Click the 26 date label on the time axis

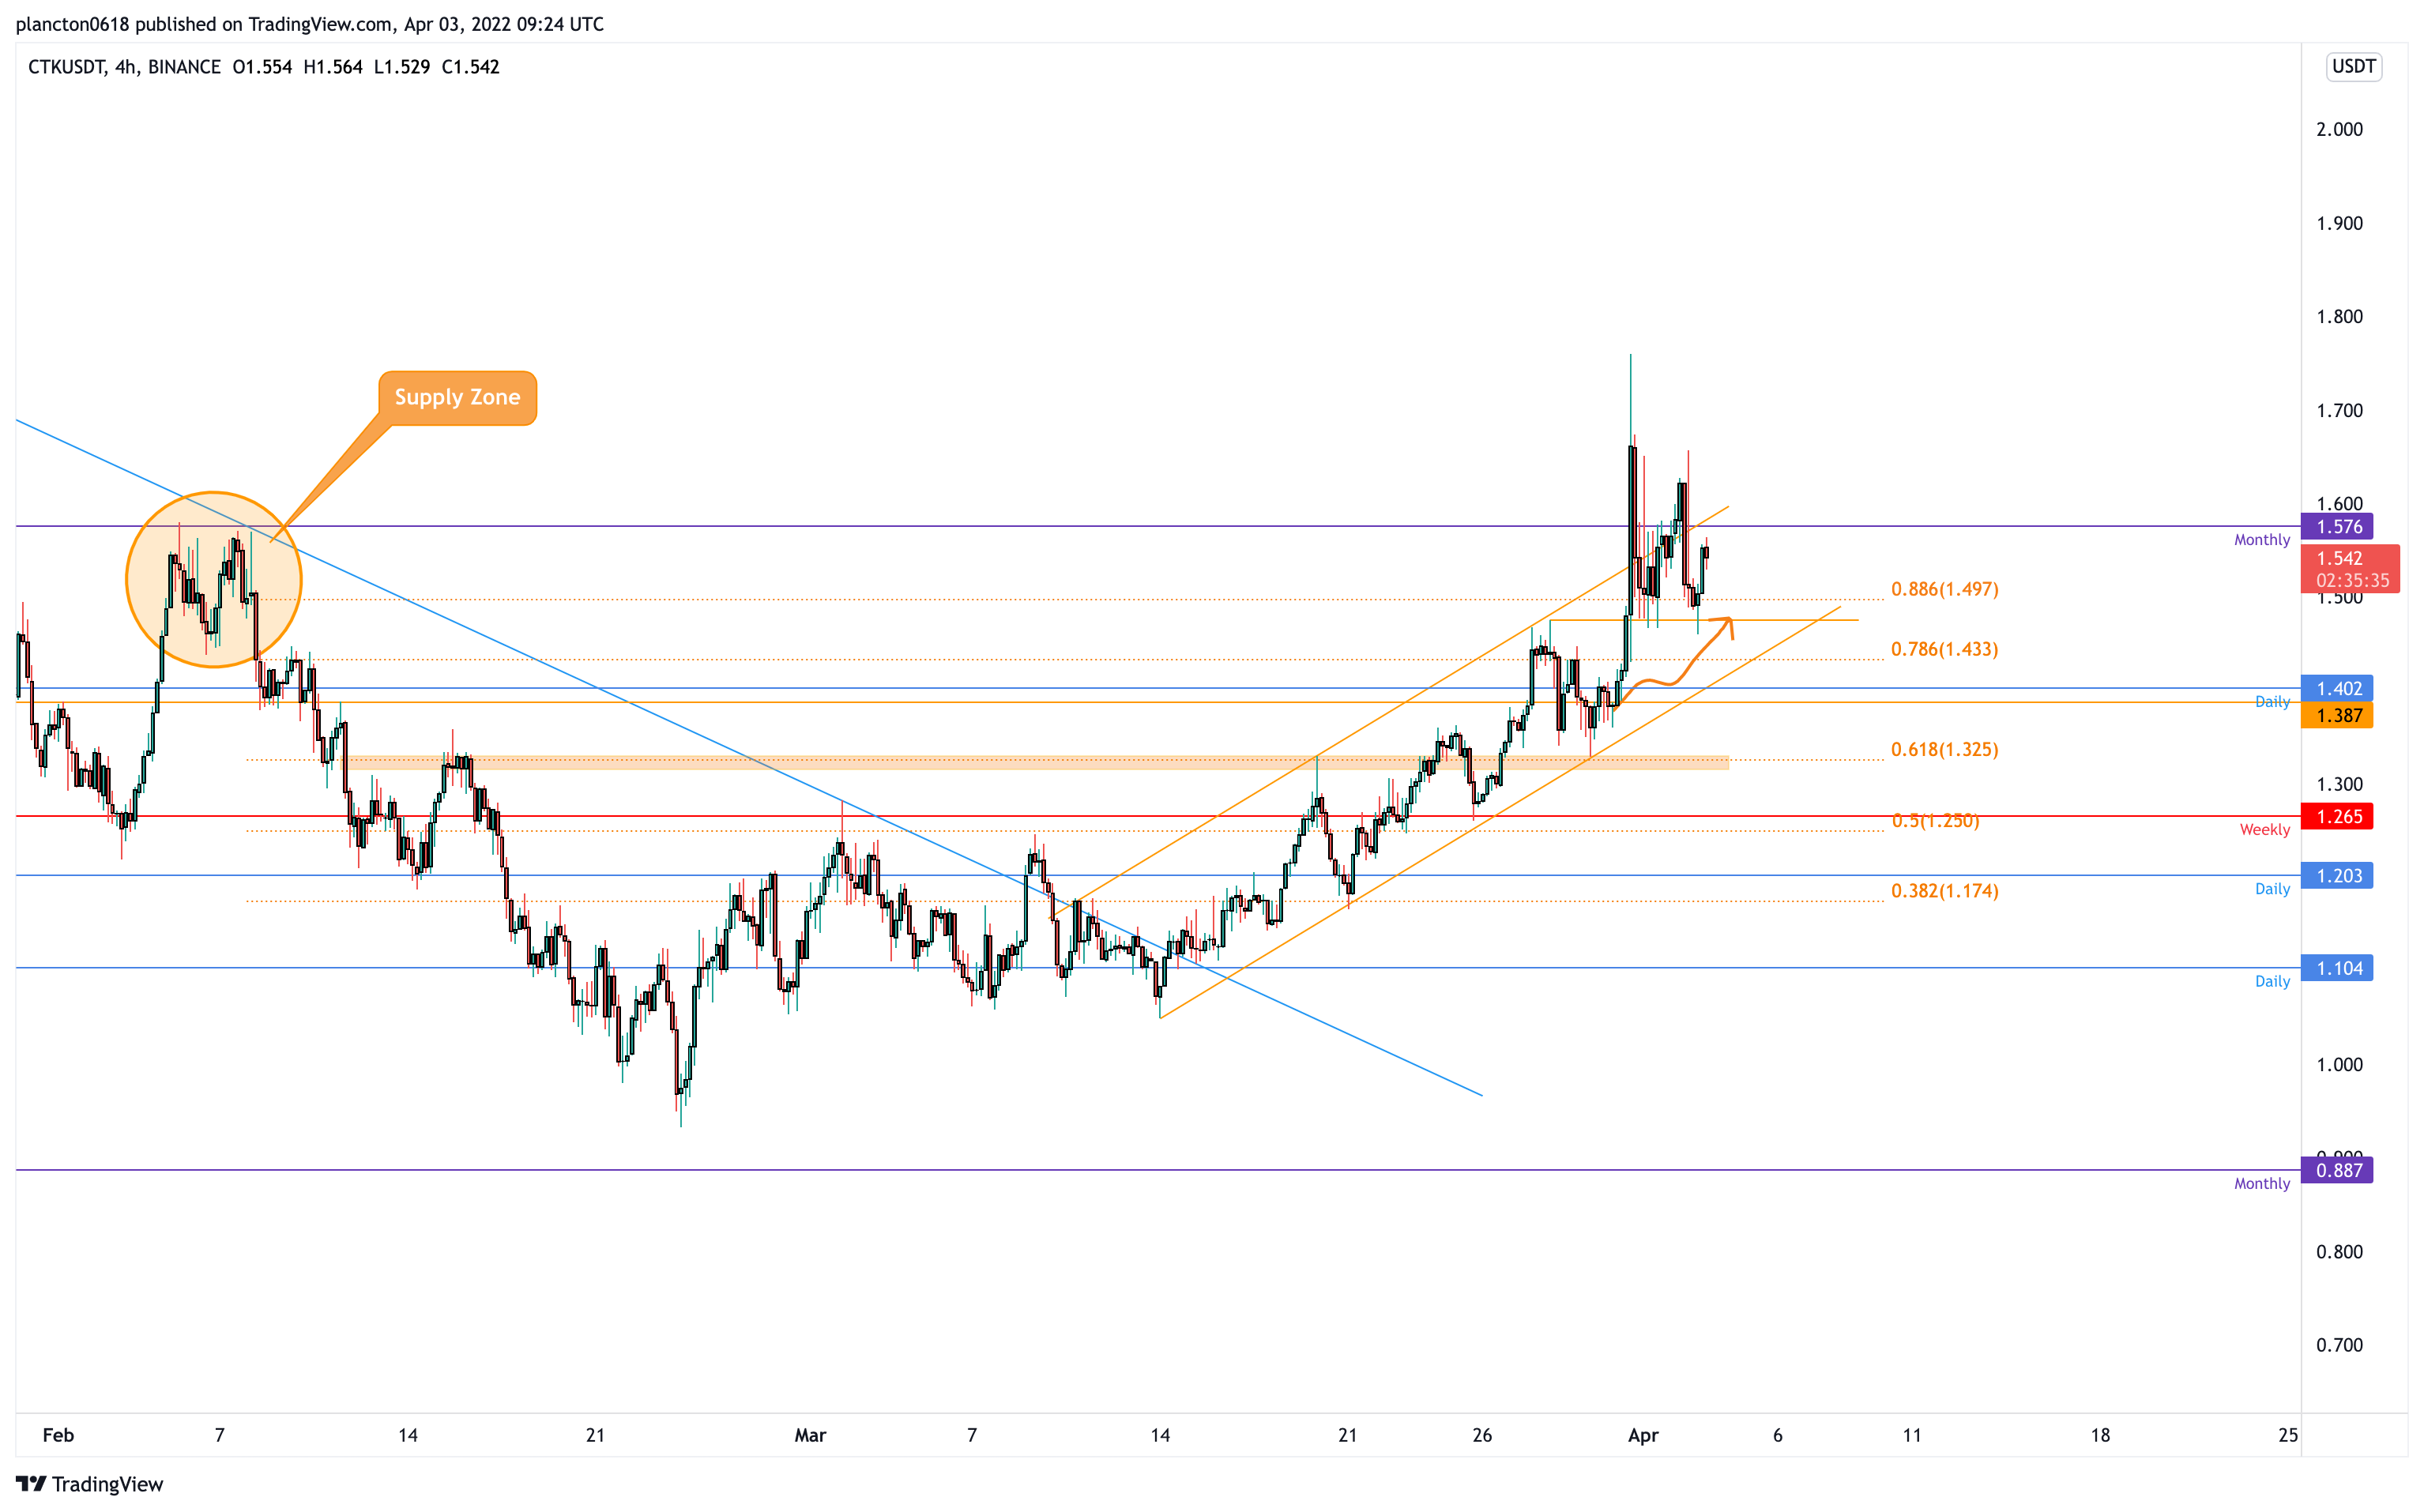(1482, 1435)
